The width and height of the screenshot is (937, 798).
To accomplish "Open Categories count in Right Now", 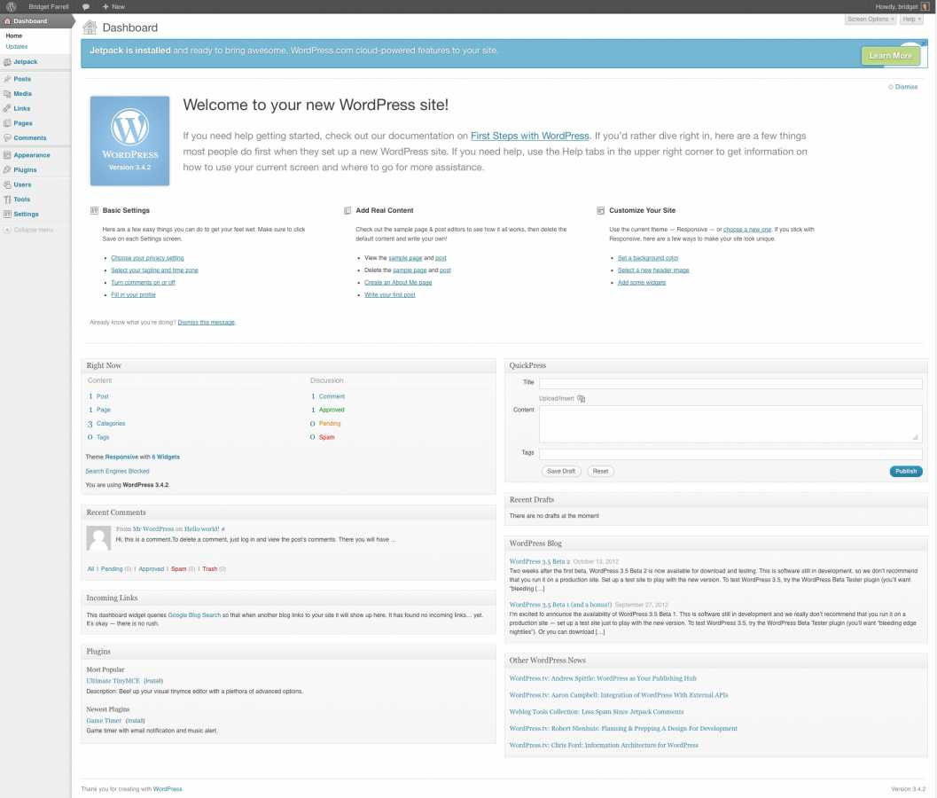I will [111, 423].
